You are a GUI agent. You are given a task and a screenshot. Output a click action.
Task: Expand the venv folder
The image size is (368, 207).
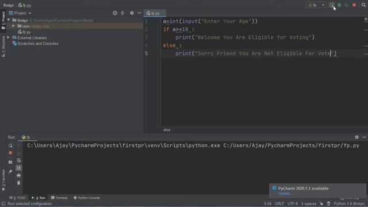[x=13, y=26]
